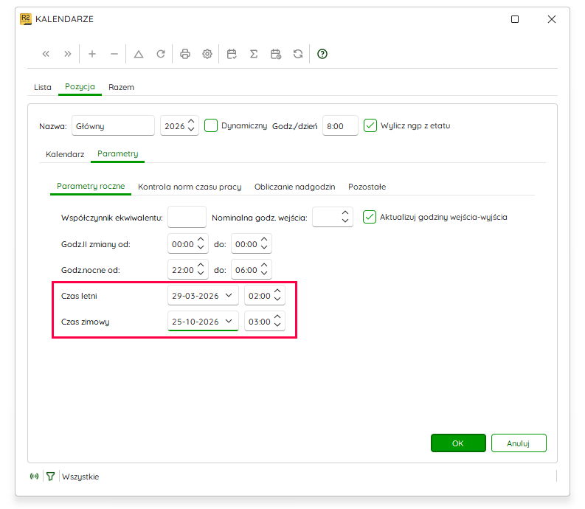Image resolution: width=585 pixels, height=509 pixels.
Task: Switch to the Lista tab
Action: pos(43,87)
